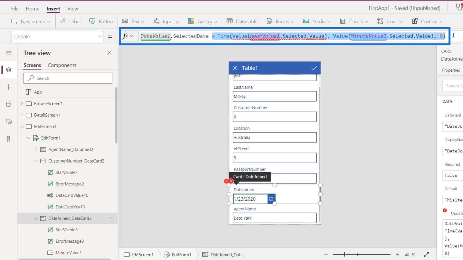463x260 pixels.
Task: Collapse the CustomerNumber_DataCard2 node
Action: (36, 161)
